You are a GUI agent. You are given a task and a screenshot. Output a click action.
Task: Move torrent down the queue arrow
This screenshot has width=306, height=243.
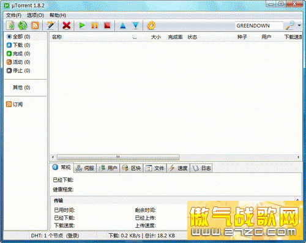click(135, 26)
